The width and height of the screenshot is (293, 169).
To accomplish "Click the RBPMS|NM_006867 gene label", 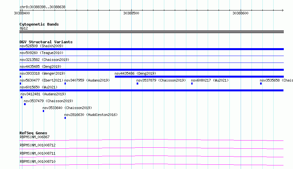I will pyautogui.click(x=35, y=137).
